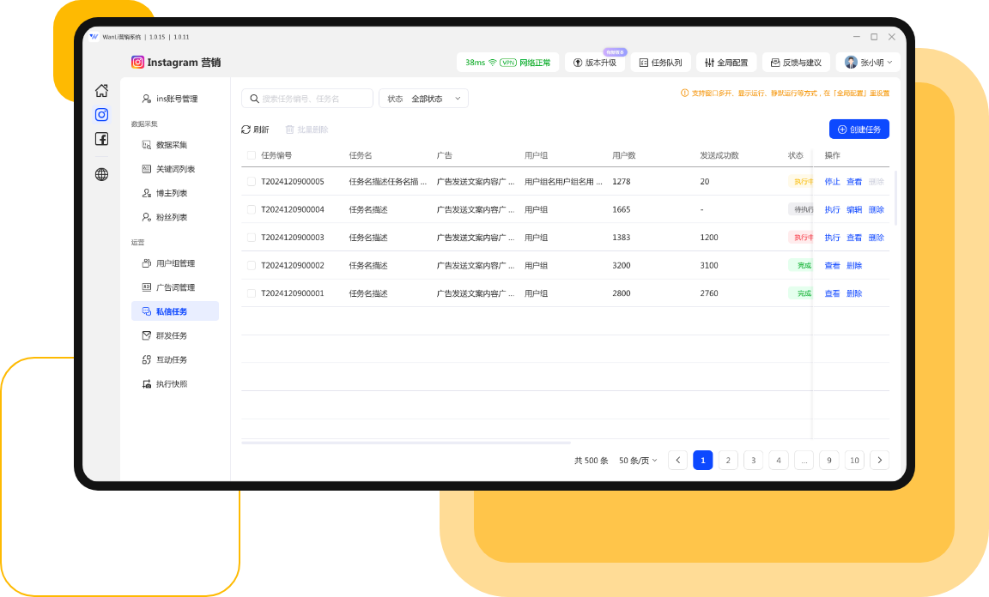This screenshot has height=597, width=989.
Task: Click 停止 for task T2024120900005
Action: click(832, 182)
